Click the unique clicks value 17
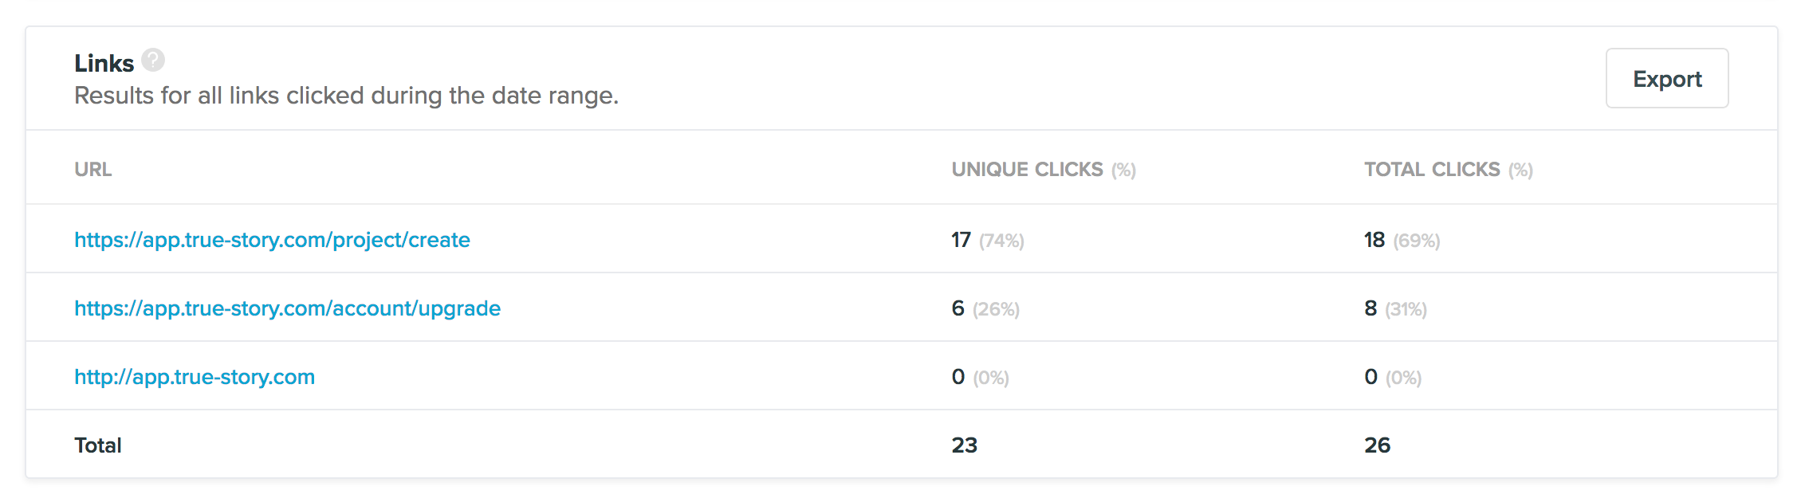 [x=959, y=239]
